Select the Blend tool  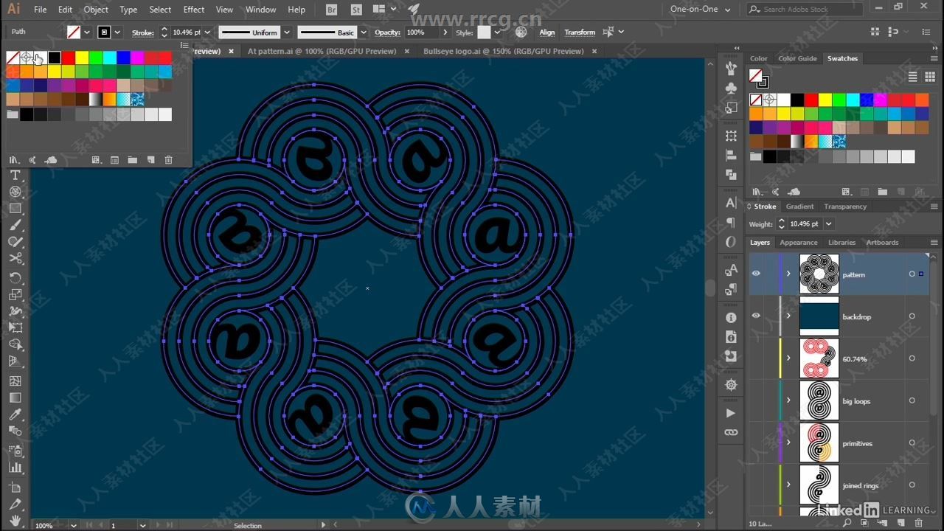(x=15, y=431)
